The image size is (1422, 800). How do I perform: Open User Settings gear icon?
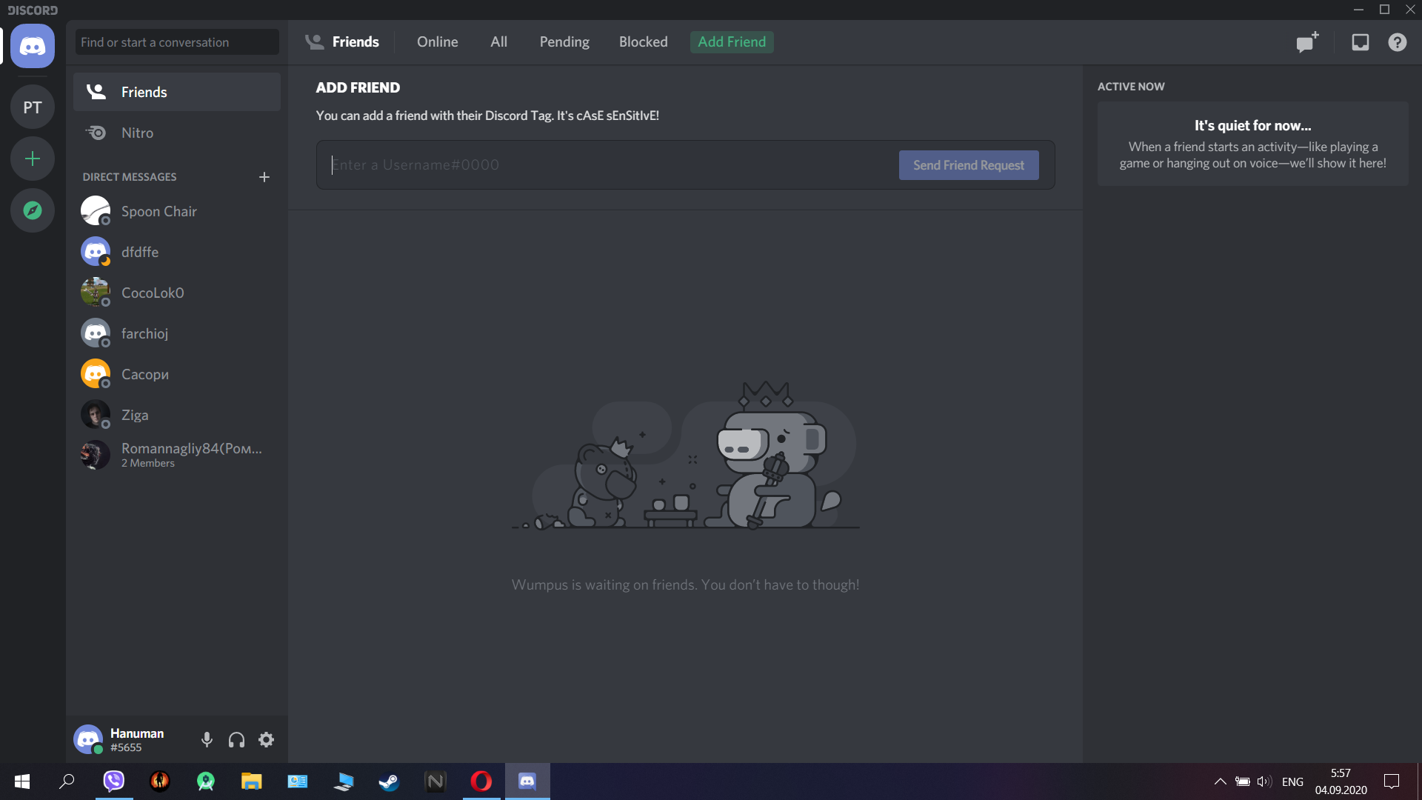(266, 739)
